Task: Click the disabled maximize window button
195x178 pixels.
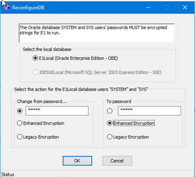Action: (x=166, y=7)
